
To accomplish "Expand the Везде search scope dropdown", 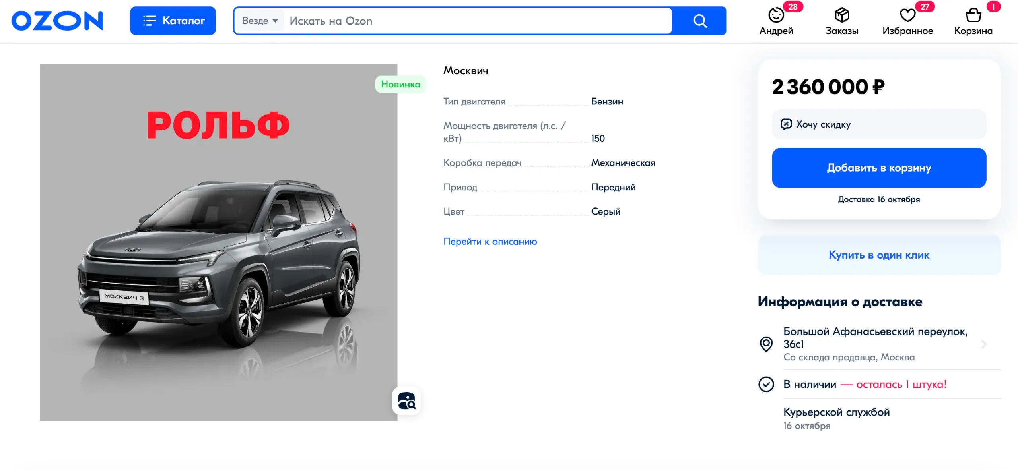I will pos(260,21).
